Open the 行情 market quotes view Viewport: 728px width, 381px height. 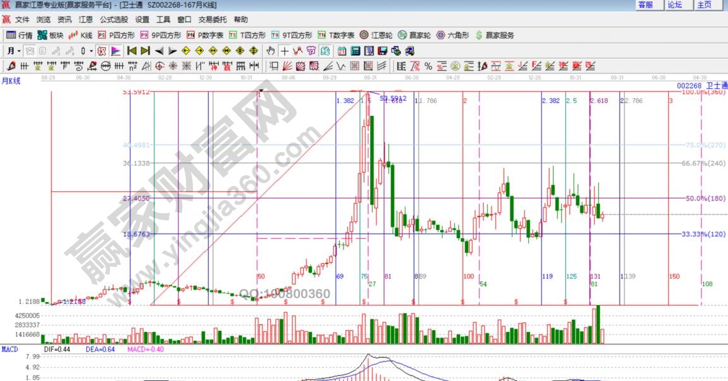point(19,35)
